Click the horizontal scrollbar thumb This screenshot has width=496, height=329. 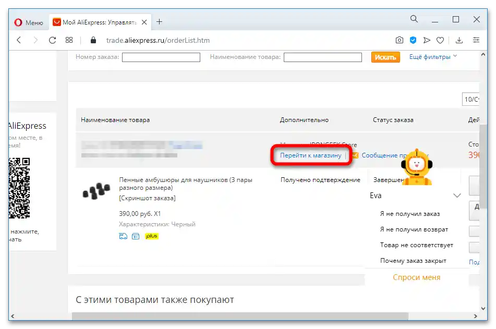point(240,316)
